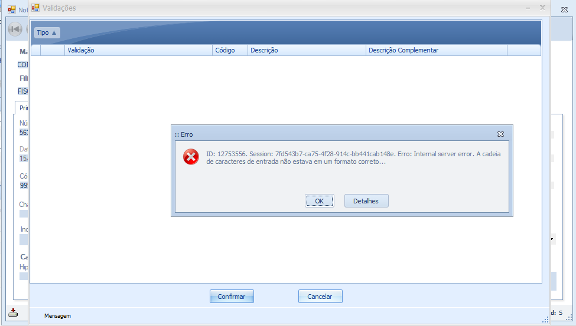Click the Descrição column header

[307, 50]
